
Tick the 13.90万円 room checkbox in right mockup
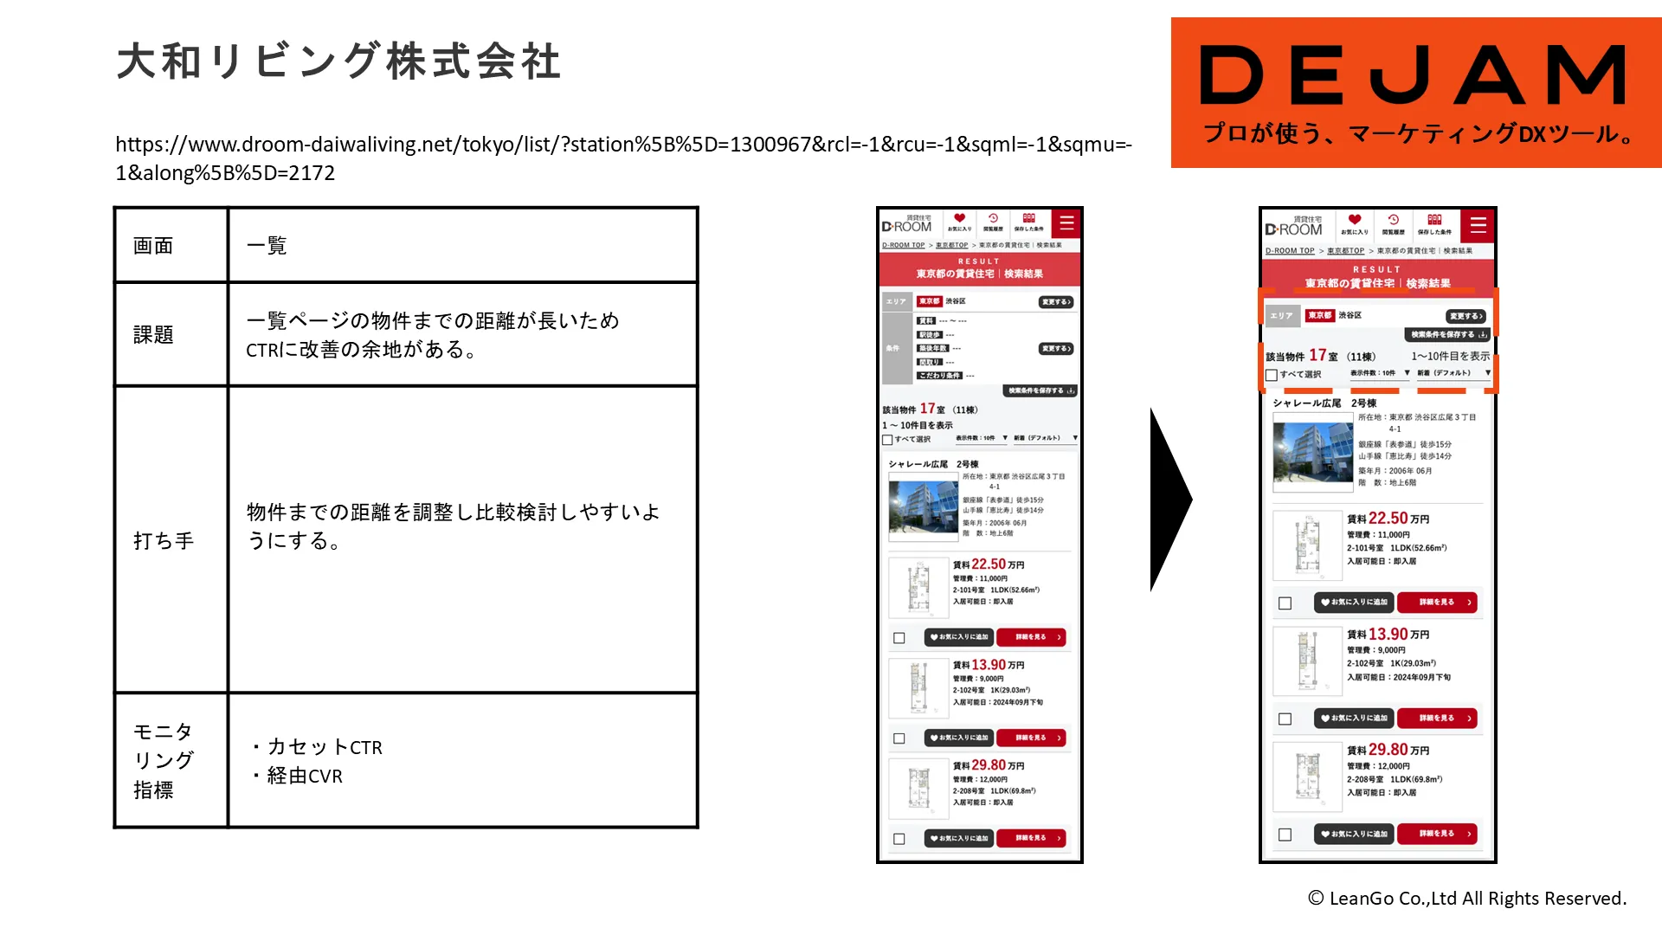1285,719
